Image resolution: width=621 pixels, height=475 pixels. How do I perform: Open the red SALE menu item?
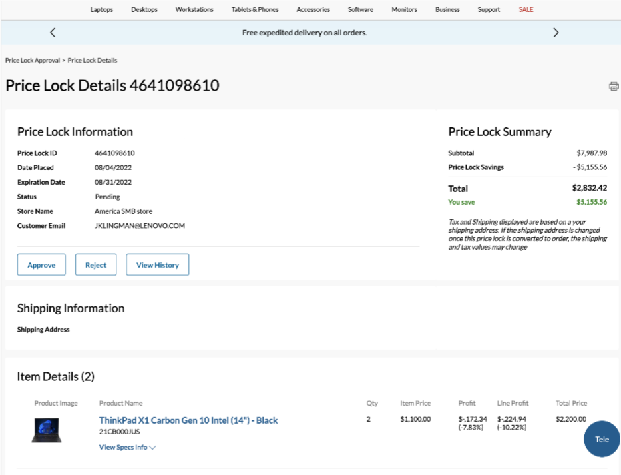coord(526,9)
